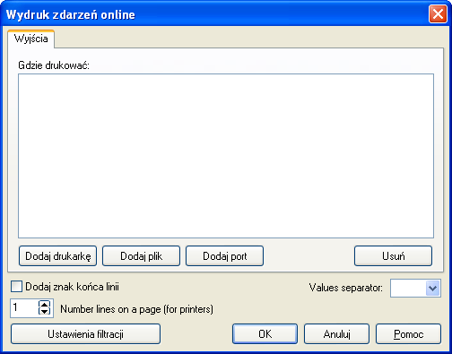
Task: Open the Values separator dropdown
Action: coord(432,289)
